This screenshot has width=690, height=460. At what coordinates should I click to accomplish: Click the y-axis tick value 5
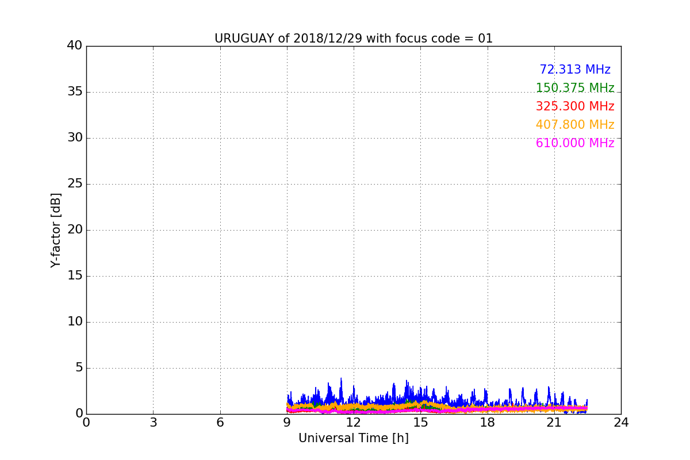79,368
